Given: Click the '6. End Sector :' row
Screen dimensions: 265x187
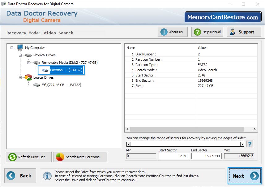Looking at the screenshot, I should pos(191,80).
